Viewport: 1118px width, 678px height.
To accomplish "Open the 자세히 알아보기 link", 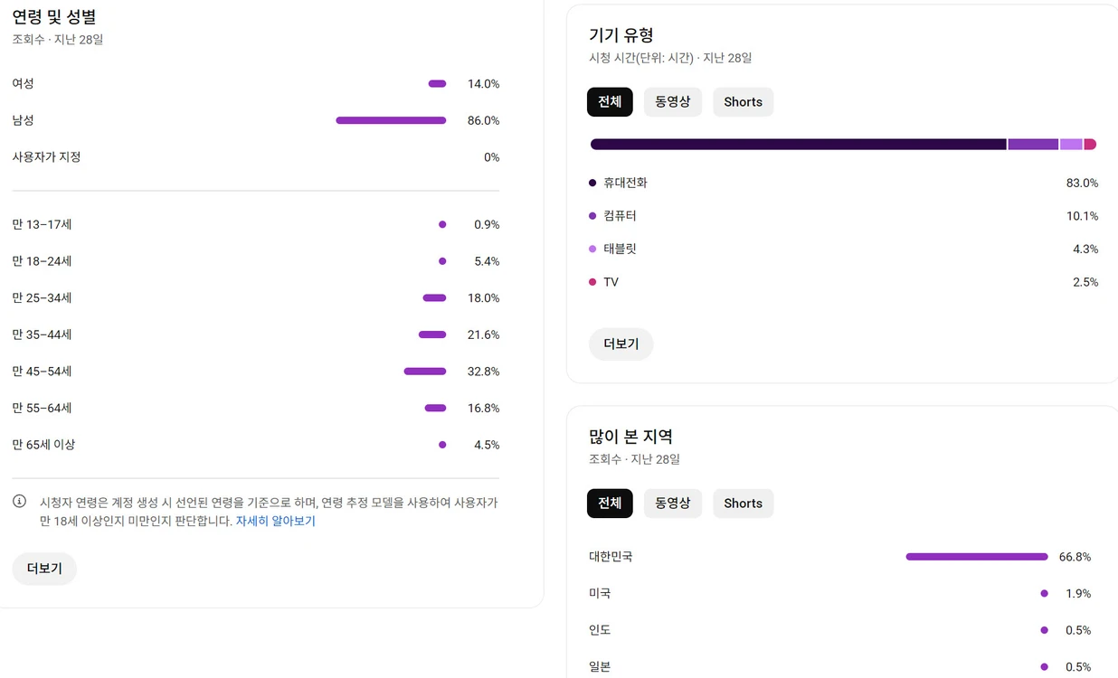I will pyautogui.click(x=276, y=522).
